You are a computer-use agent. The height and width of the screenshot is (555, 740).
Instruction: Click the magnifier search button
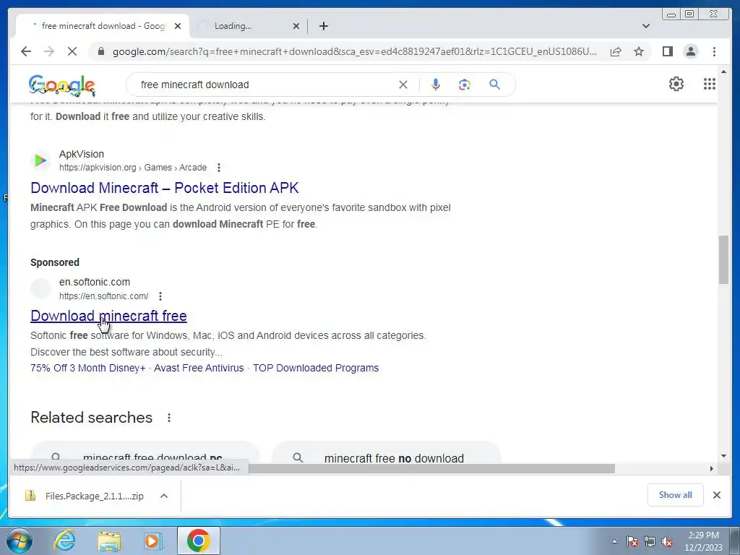pos(494,85)
